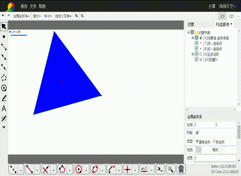Open the 帮助 menu
The width and height of the screenshot is (241, 176).
(42, 6)
